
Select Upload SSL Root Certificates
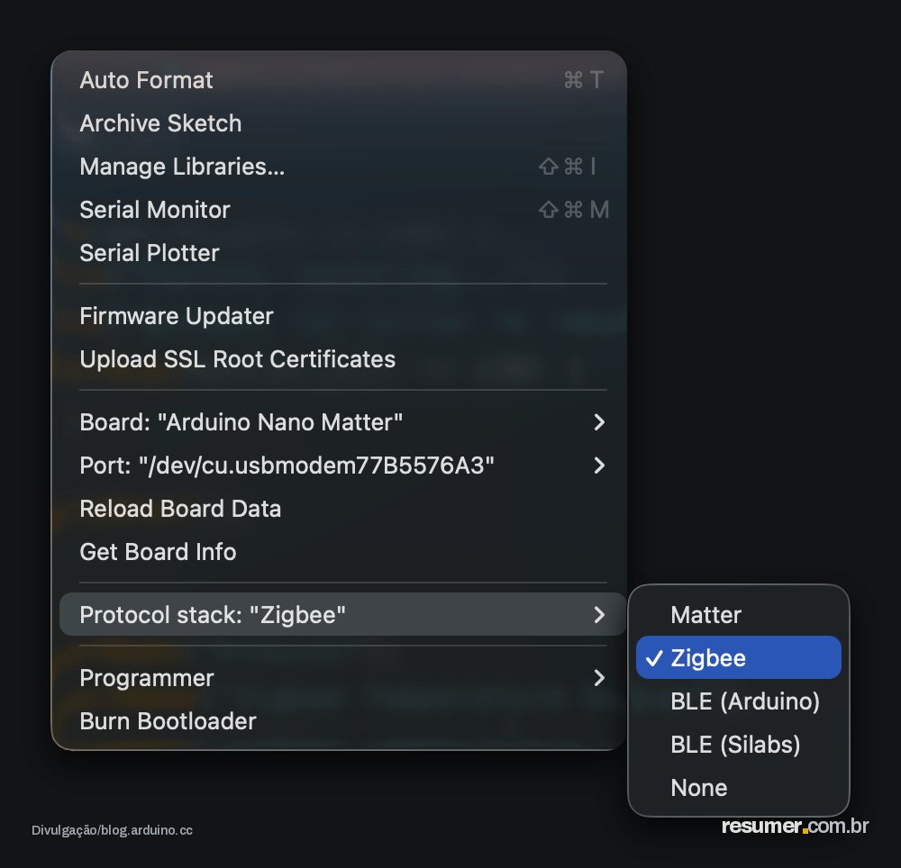[x=342, y=358]
